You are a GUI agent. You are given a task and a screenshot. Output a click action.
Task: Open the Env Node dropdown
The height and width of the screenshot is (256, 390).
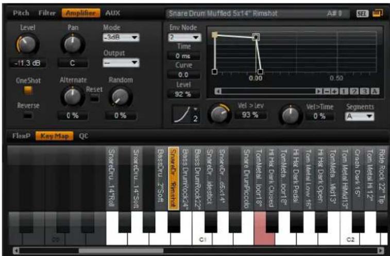(184, 38)
